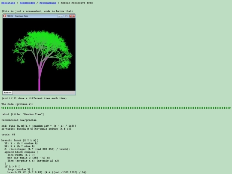Viewport: 232px width, 174px height.
Task: Click the REBOL red R icon in screenshot
Action: [5, 16]
